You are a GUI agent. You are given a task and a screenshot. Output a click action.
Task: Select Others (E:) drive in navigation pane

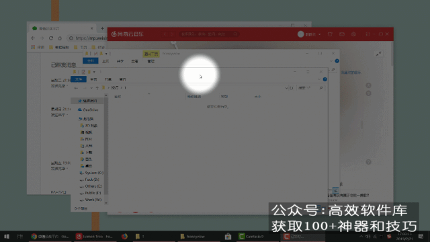[x=91, y=186]
